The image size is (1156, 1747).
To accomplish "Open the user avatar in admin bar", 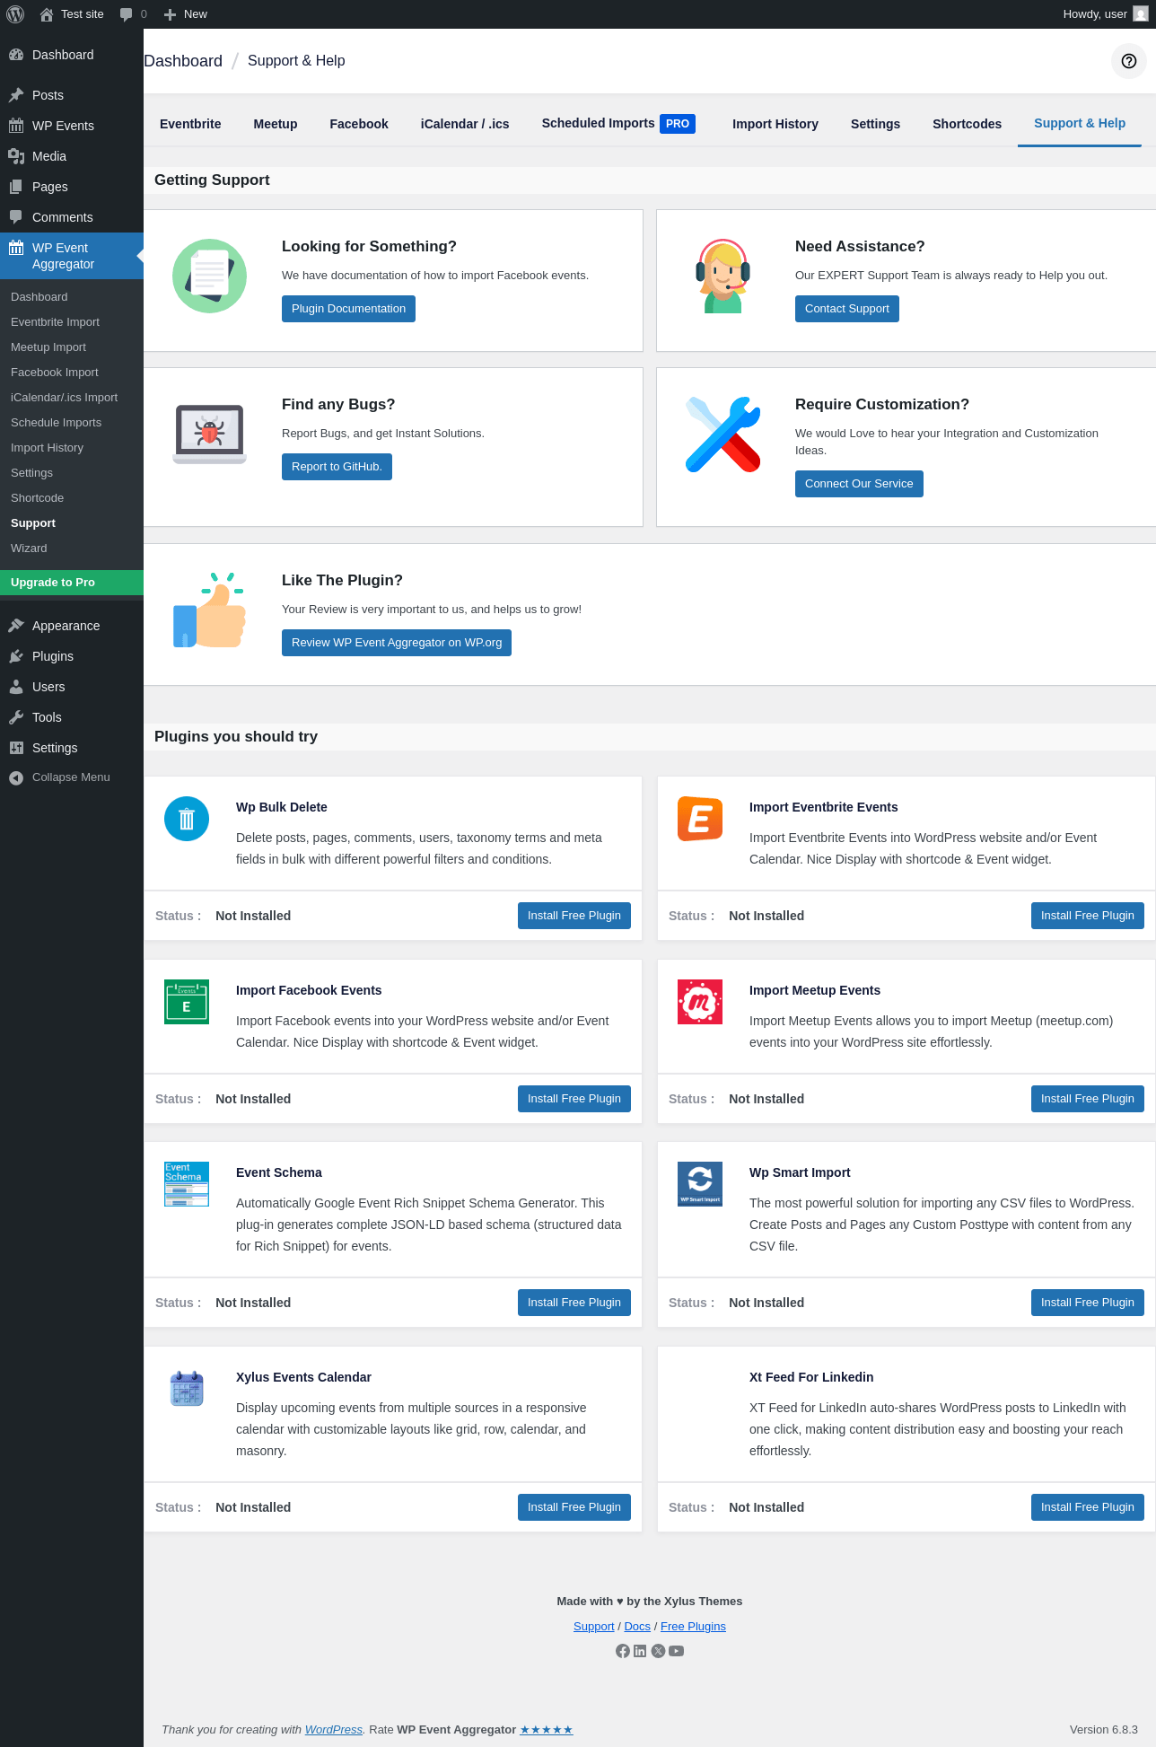I will (x=1141, y=14).
